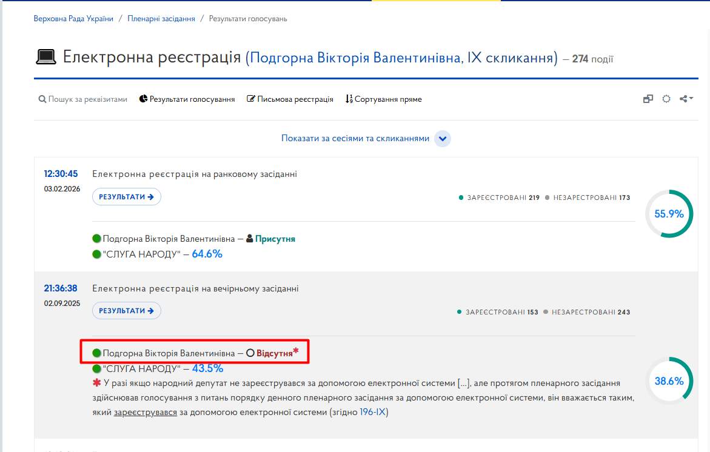This screenshot has height=452, width=710.
Task: Click the red asterisk before the footnote
Action: 96,383
